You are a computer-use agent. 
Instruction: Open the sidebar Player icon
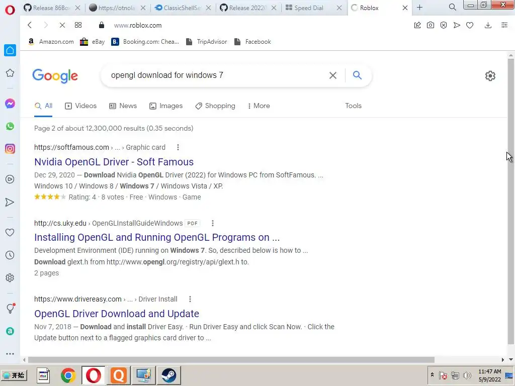pyautogui.click(x=10, y=179)
